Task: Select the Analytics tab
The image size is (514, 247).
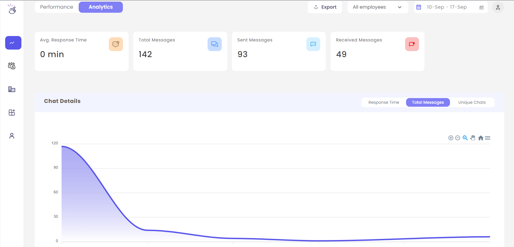Action: pyautogui.click(x=101, y=7)
